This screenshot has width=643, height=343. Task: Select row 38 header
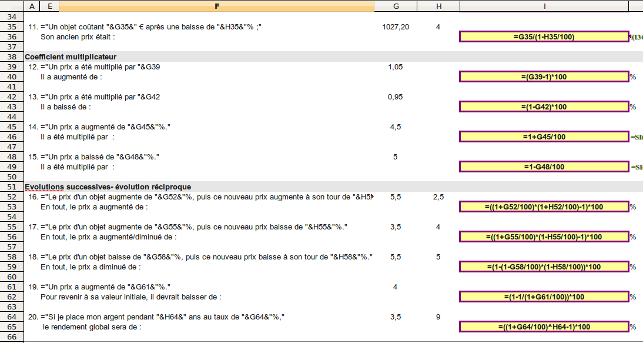(12, 57)
